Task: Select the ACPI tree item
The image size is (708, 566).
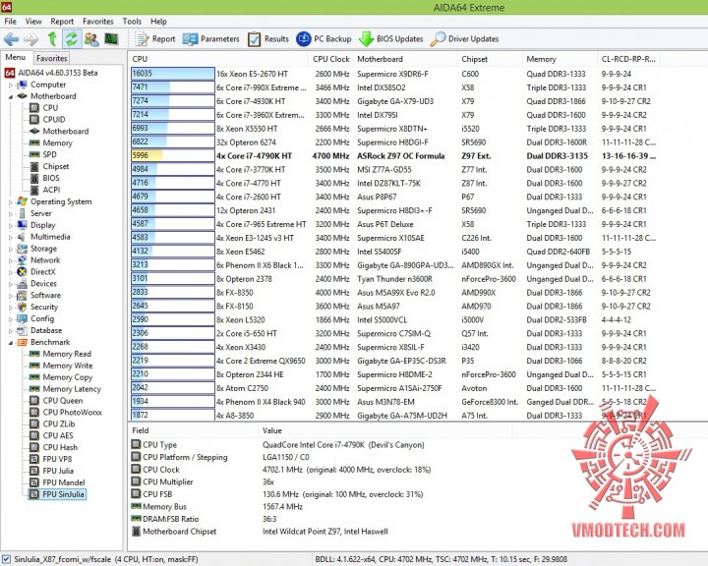Action: click(51, 190)
